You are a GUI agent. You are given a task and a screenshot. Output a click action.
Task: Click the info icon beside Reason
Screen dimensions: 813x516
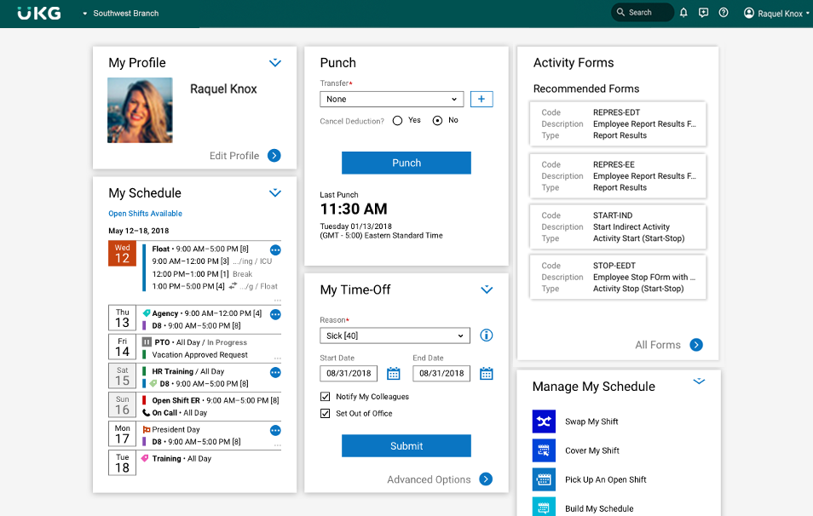point(487,335)
